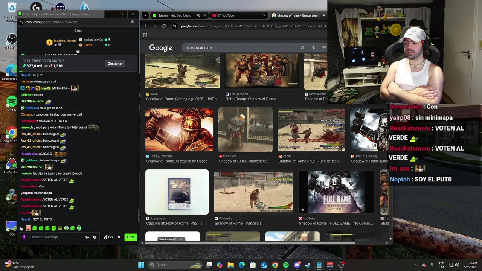Go back in Chrome browser

tap(146, 26)
